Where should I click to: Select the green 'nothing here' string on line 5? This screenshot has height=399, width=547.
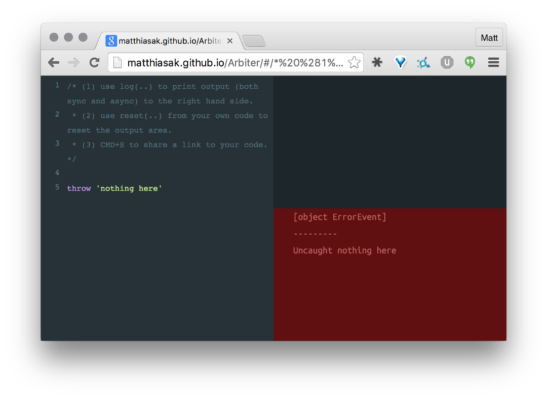click(x=129, y=188)
